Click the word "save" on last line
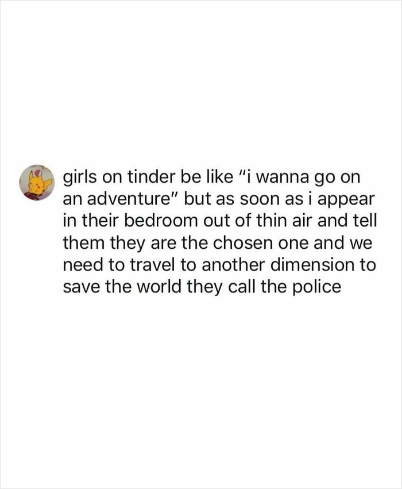The height and width of the screenshot is (489, 402). [82, 286]
